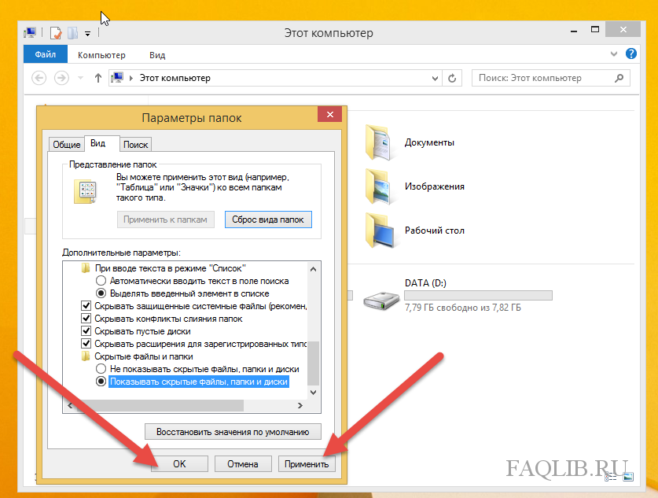Click the vertical scrollbar thumb in options list
This screenshot has width=658, height=498.
[313, 363]
